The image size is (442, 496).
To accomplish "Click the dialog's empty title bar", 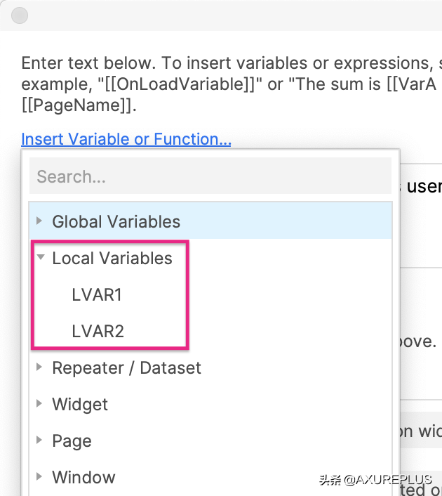I will pos(232,15).
